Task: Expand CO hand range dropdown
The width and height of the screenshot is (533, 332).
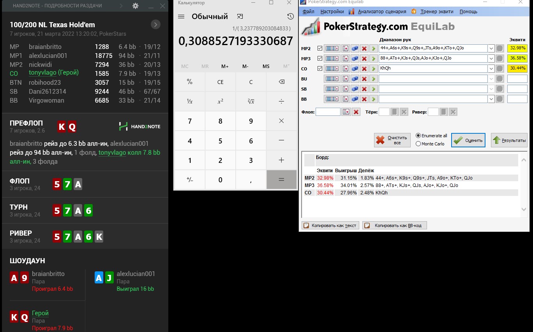Action: point(491,69)
